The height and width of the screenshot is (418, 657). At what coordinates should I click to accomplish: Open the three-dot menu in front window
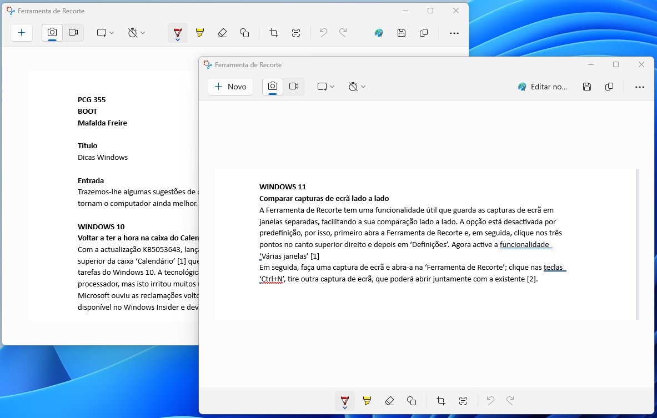(x=639, y=87)
